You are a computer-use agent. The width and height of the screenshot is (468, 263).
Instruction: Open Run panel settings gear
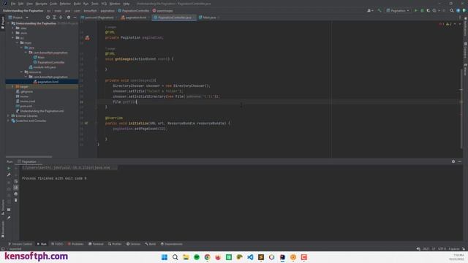(x=453, y=161)
